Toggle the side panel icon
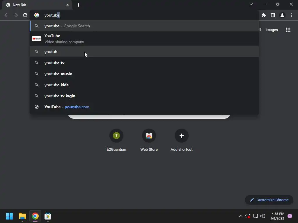 coord(273,15)
